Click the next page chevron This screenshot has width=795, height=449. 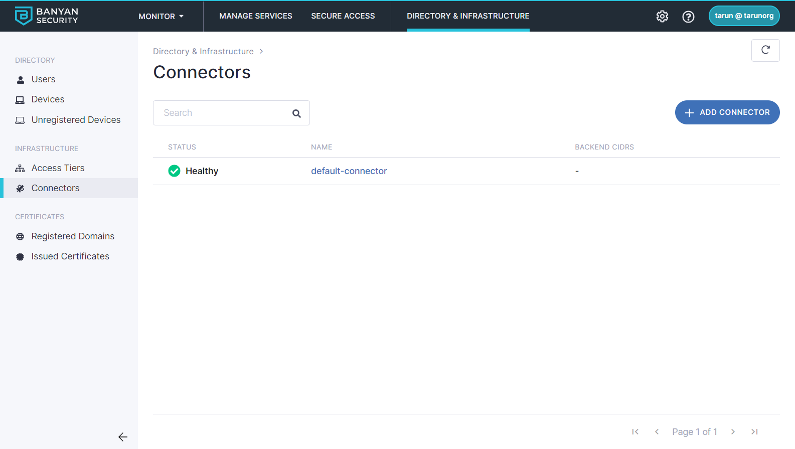[733, 432]
